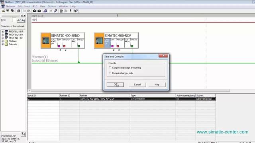
Task: Click the find upward search button
Action: tap(19, 20)
